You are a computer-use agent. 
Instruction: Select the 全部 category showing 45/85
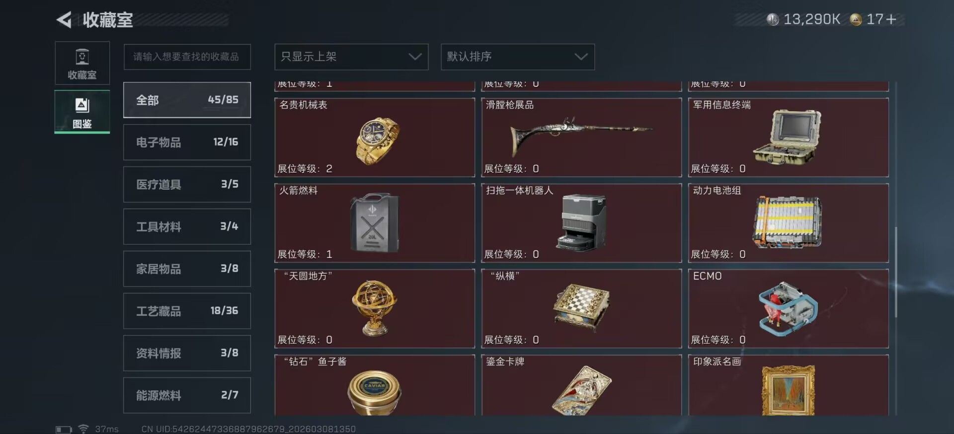pyautogui.click(x=187, y=100)
